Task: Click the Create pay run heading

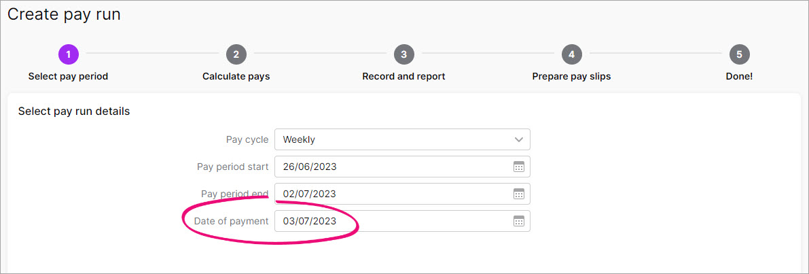Action: coord(64,14)
